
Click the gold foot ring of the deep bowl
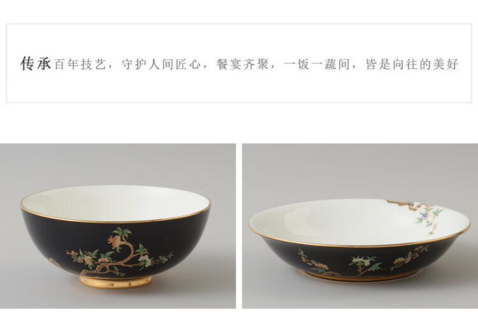116,281
